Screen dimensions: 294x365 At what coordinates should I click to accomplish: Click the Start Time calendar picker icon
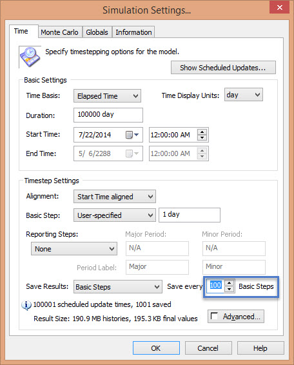coord(132,135)
